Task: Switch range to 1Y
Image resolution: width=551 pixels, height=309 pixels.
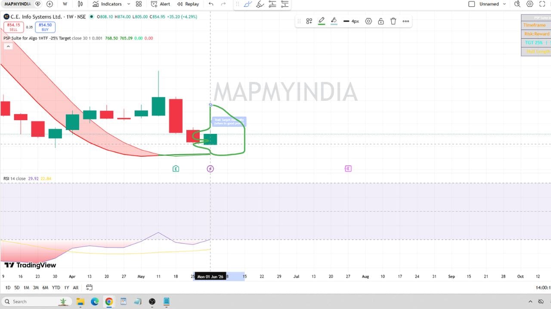Action: click(67, 288)
